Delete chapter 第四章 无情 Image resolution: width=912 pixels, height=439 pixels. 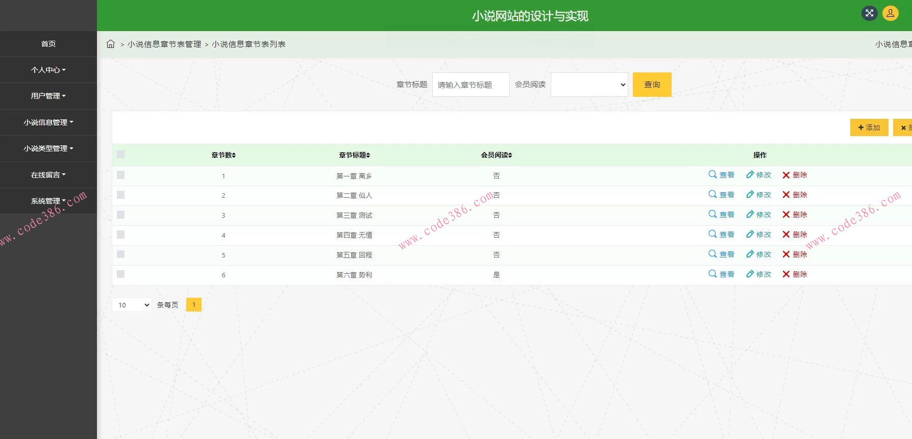tap(795, 235)
